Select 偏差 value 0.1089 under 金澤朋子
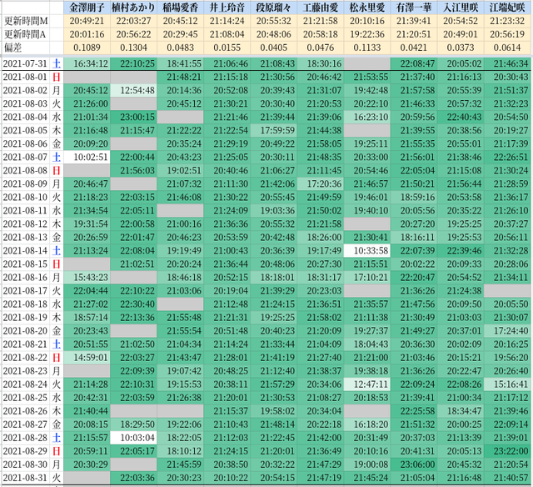This screenshot has height=487, width=533. click(x=87, y=48)
